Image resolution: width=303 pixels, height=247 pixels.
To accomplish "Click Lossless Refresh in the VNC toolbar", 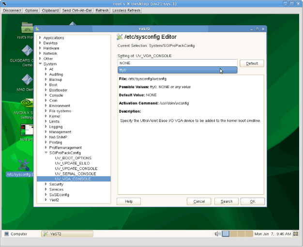I will click(x=126, y=11).
